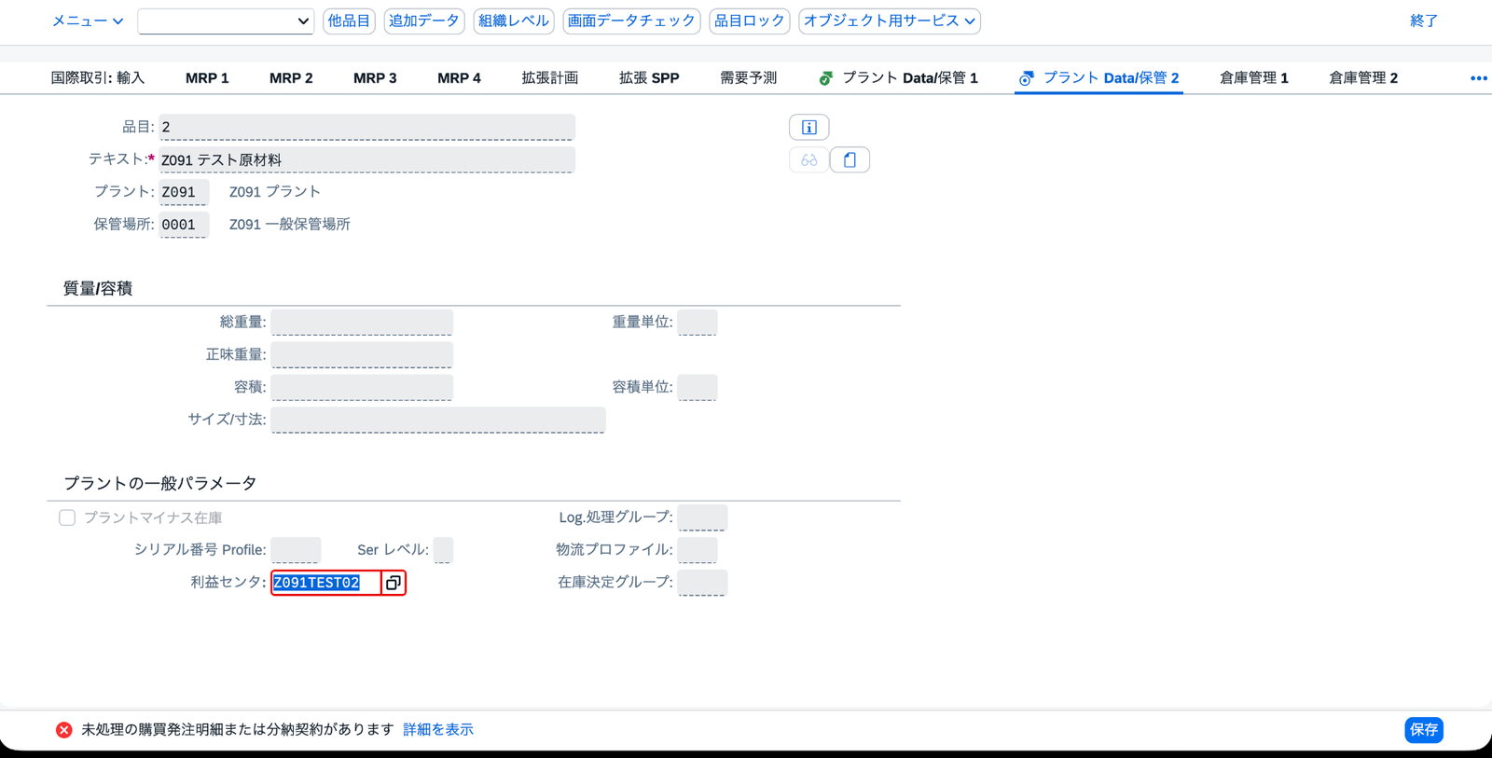Image resolution: width=1492 pixels, height=758 pixels.
Task: Click the 保存 button
Action: pyautogui.click(x=1424, y=729)
